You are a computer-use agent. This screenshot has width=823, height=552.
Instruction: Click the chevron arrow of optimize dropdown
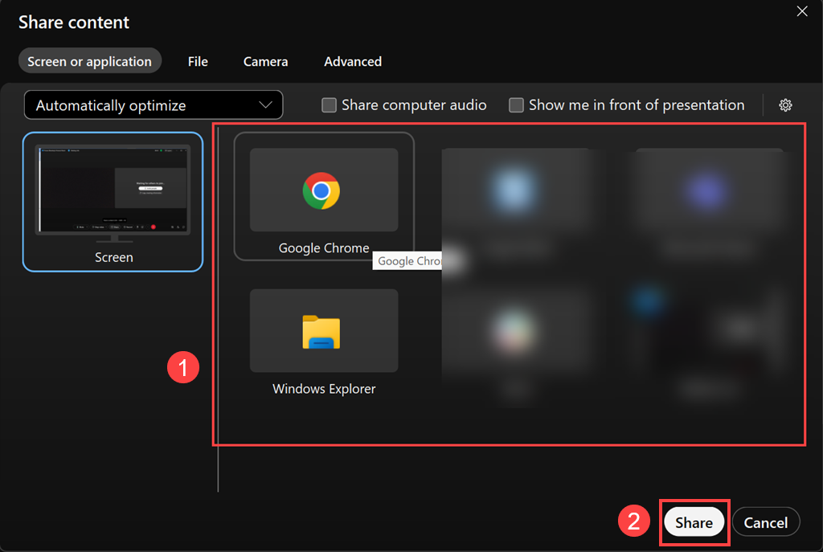point(266,105)
